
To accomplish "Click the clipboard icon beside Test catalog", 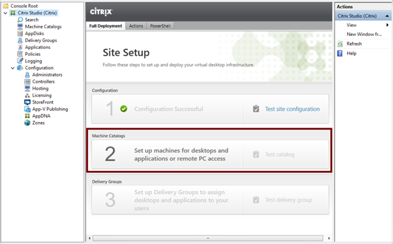I will point(256,154).
